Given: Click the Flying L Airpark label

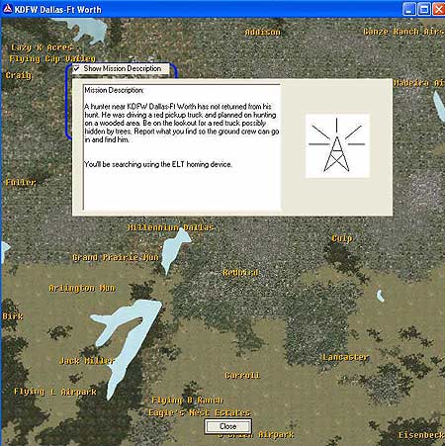Looking at the screenshot, I should [x=55, y=392].
